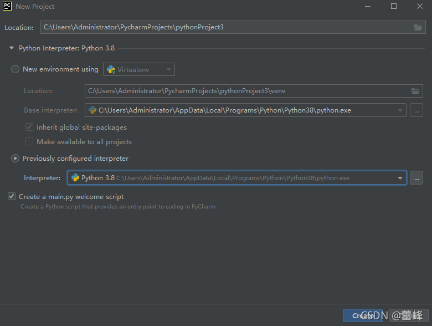Image resolution: width=432 pixels, height=326 pixels.
Task: Click the PyCharm logo in title bar
Action: click(7, 6)
